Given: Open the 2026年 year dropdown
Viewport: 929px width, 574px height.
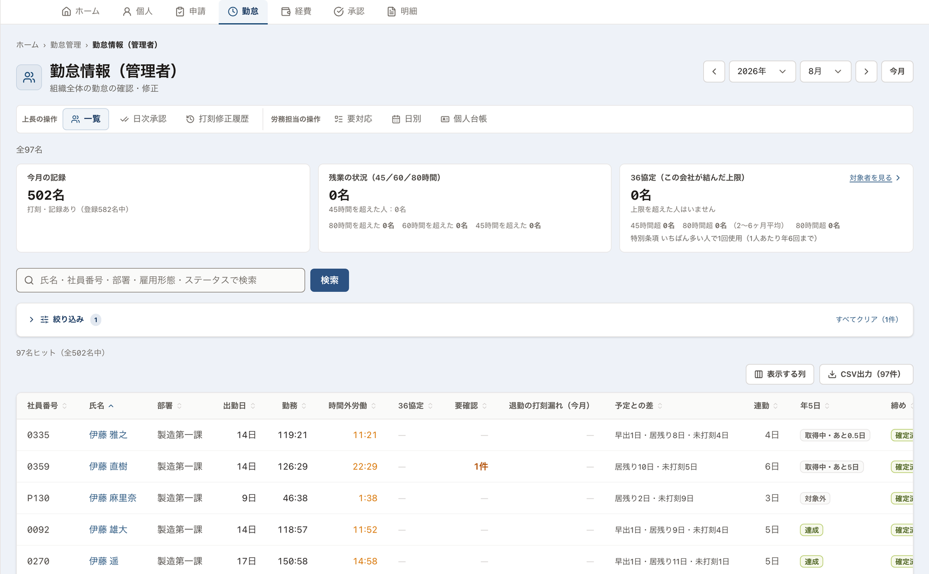Looking at the screenshot, I should coord(762,71).
